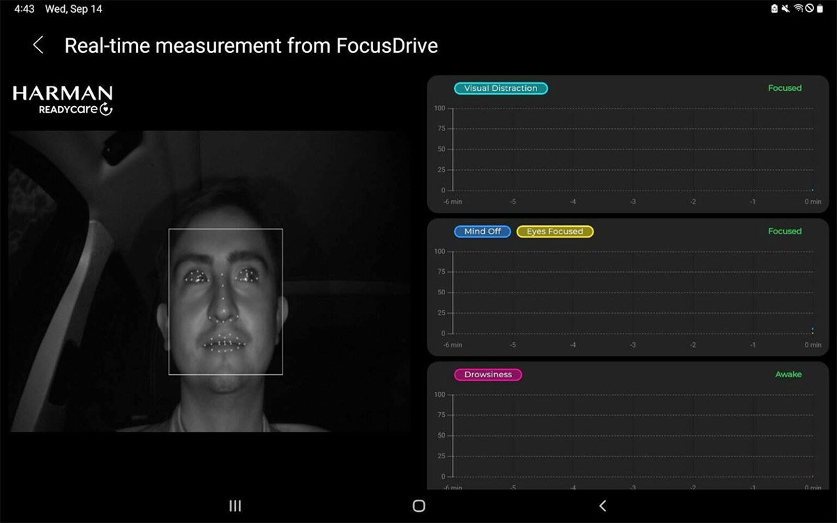The height and width of the screenshot is (523, 837).
Task: Click '100' axis value on Drowsiness chart
Action: click(439, 395)
